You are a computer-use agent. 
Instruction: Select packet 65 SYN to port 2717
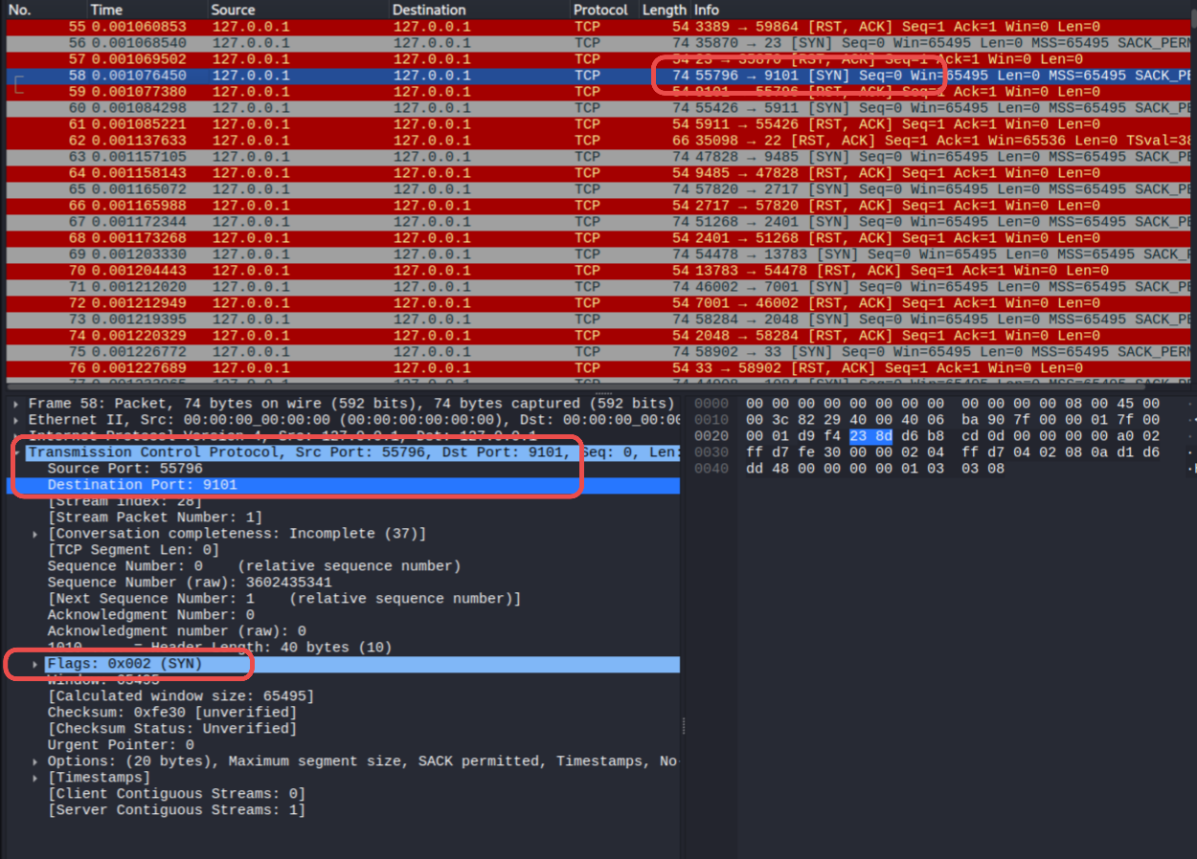600,189
